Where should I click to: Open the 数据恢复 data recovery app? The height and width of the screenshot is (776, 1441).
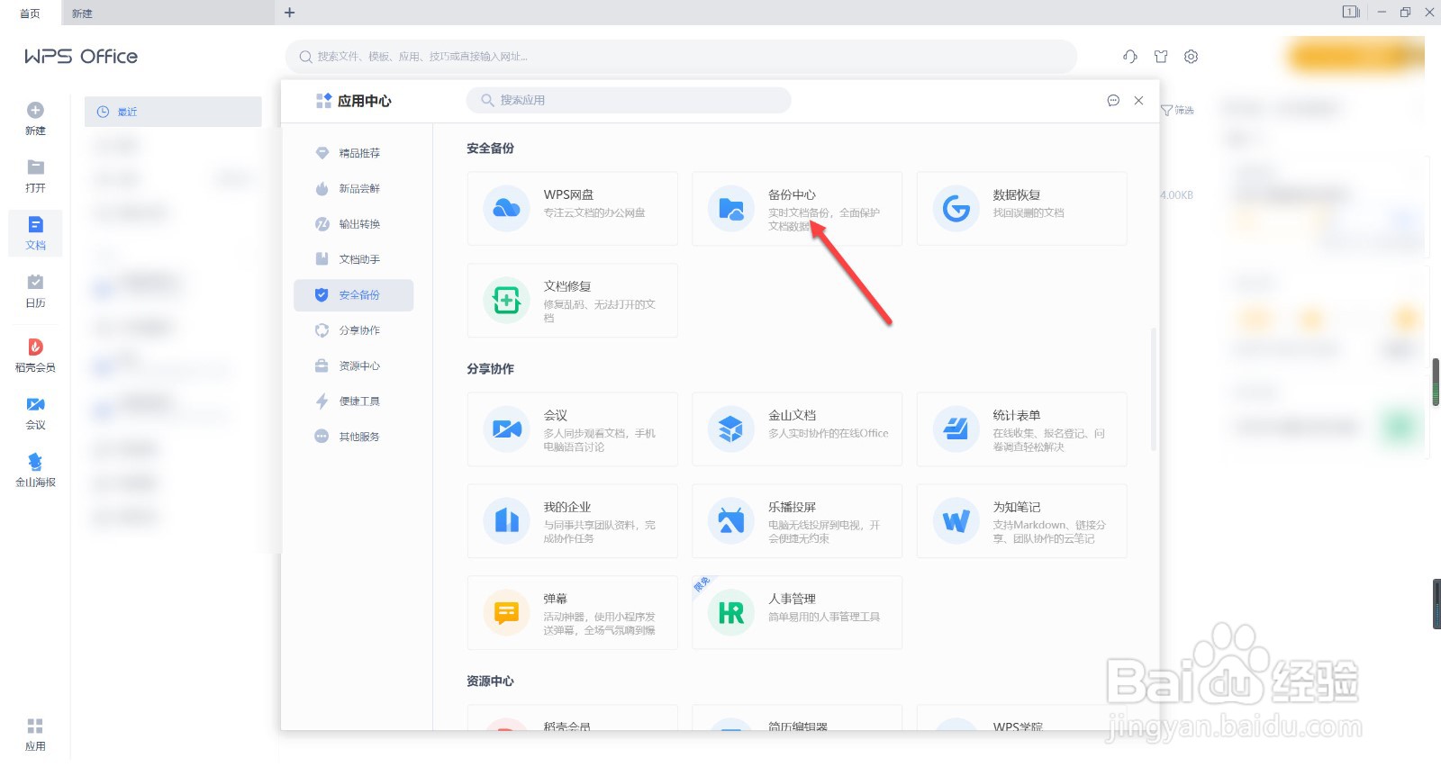pyautogui.click(x=1021, y=209)
